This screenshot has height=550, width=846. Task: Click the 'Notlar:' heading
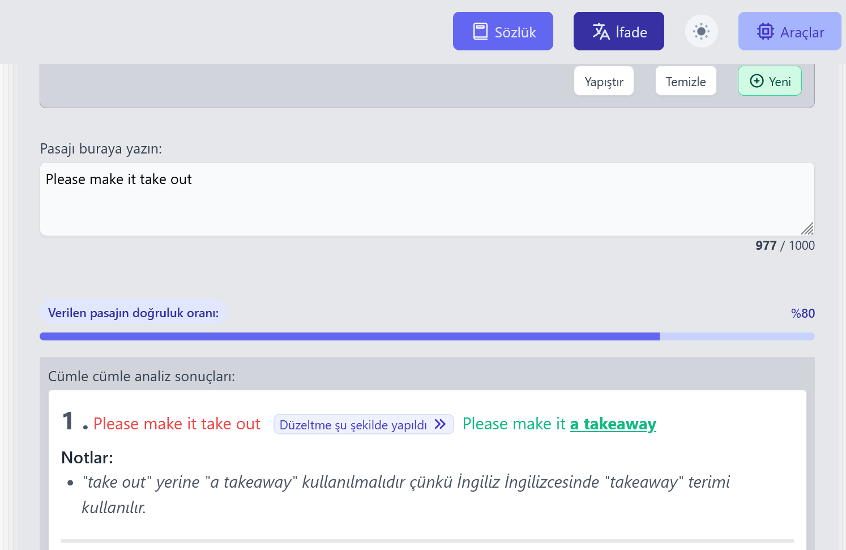pyautogui.click(x=87, y=457)
